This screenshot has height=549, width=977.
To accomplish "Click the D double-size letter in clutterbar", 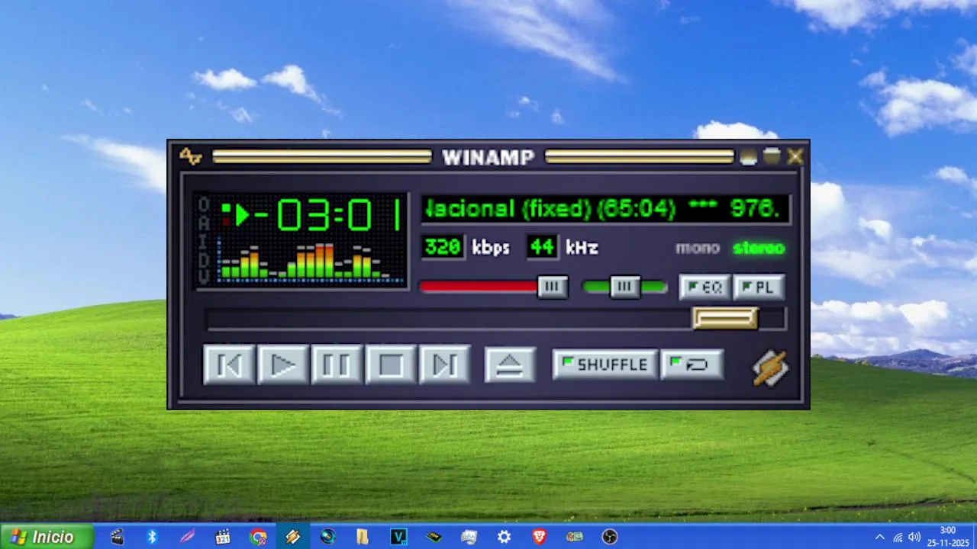I will coord(204,259).
